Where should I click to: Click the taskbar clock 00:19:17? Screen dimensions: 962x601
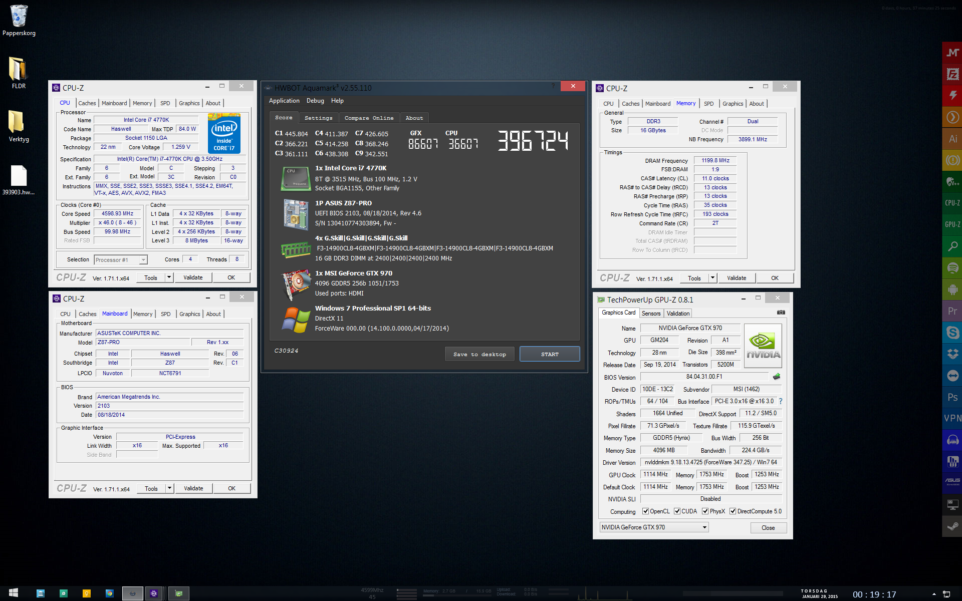(874, 594)
